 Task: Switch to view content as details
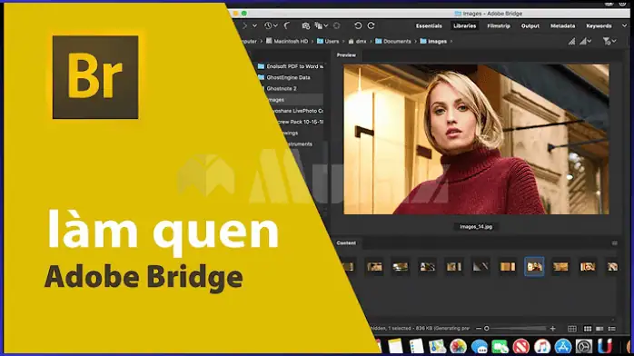tap(599, 329)
